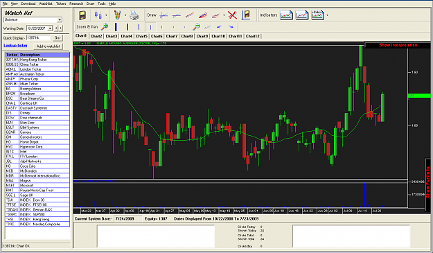Switch to the Chart5 tab
This screenshot has width=433, height=253.
(141, 36)
